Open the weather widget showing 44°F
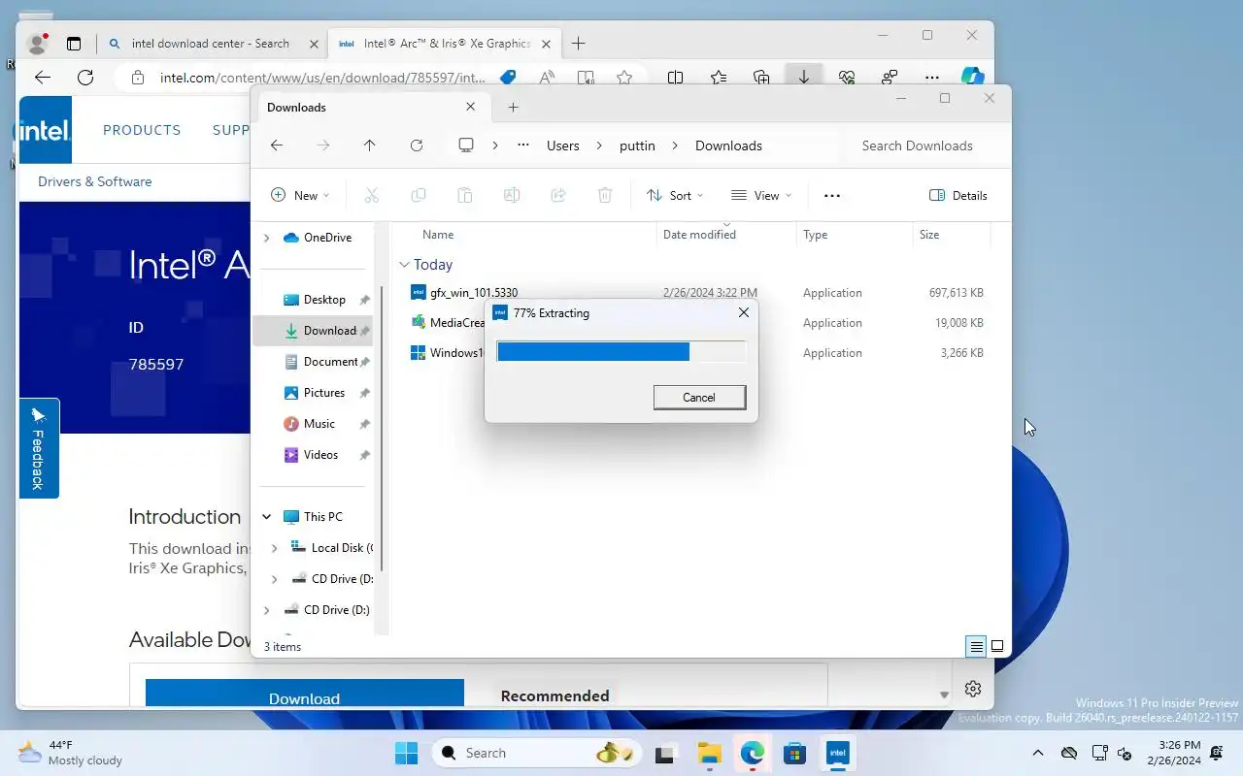Screen dimensions: 1243x776 click(x=71, y=753)
